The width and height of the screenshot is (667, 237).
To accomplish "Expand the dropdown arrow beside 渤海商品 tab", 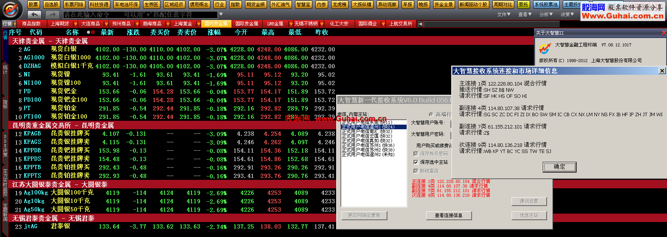I will [x=168, y=24].
